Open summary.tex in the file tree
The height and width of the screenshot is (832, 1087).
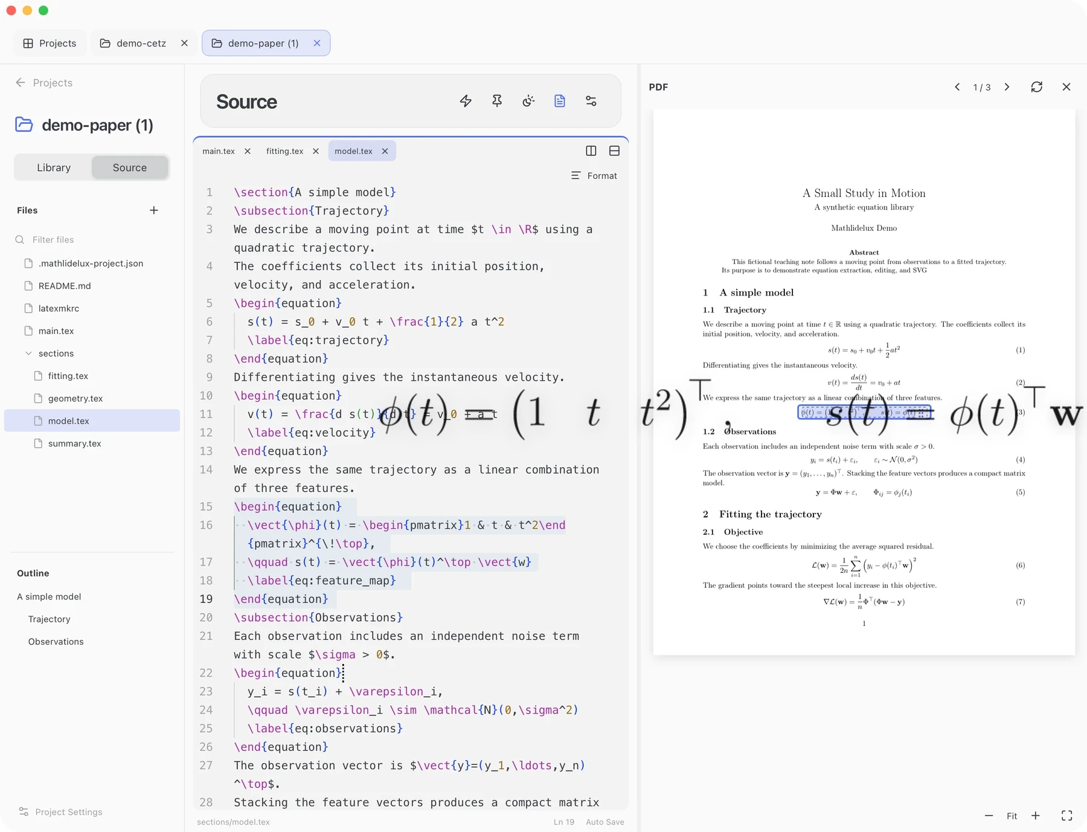click(x=75, y=443)
